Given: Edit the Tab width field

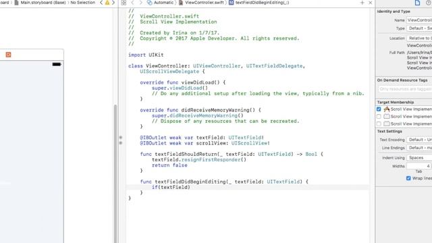Looking at the screenshot, I should [x=418, y=166].
